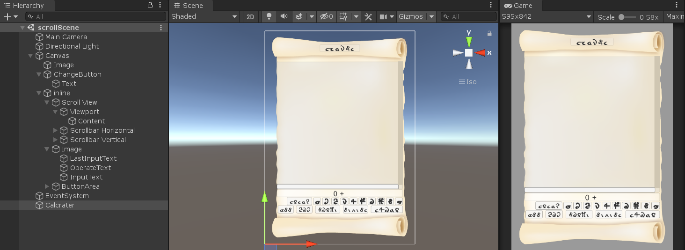Expand Scrollbar Horizontal in Hierarchy
Image resolution: width=685 pixels, height=250 pixels.
[55, 130]
